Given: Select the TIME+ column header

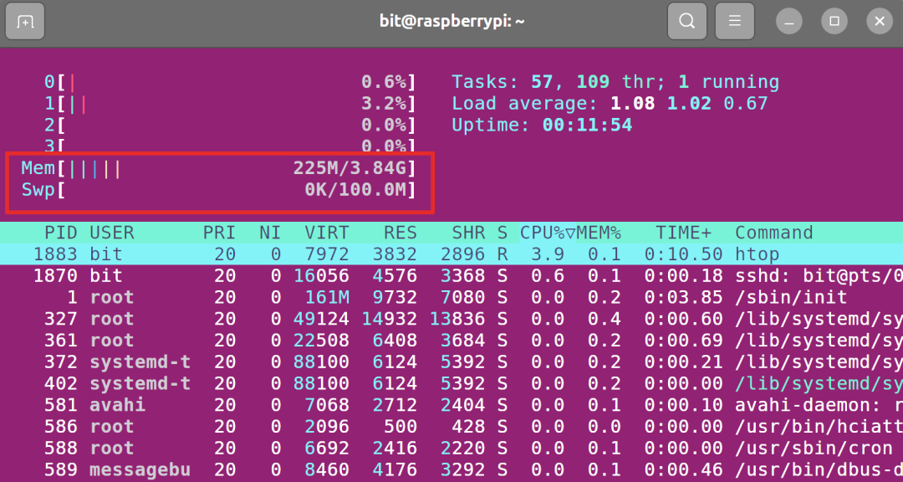Looking at the screenshot, I should coord(683,233).
